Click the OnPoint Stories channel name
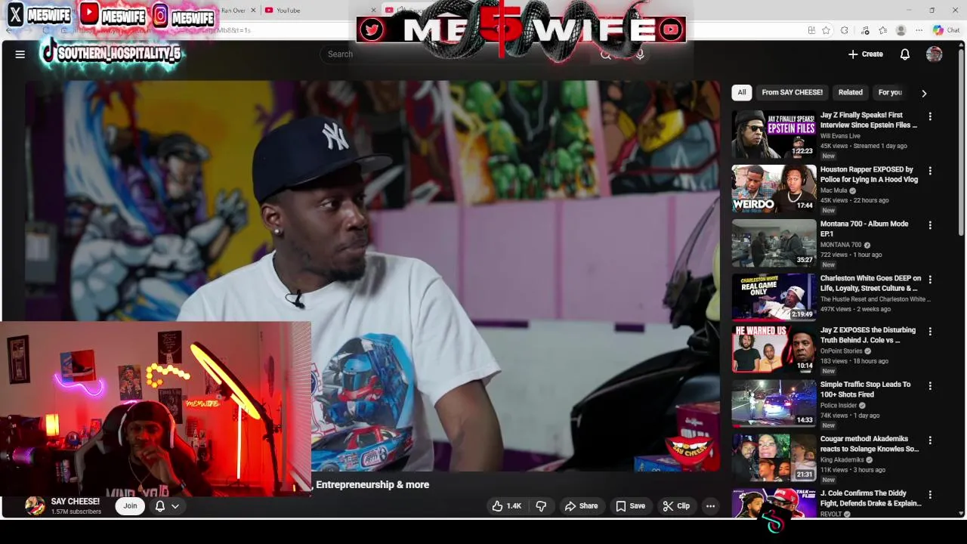 (x=842, y=351)
